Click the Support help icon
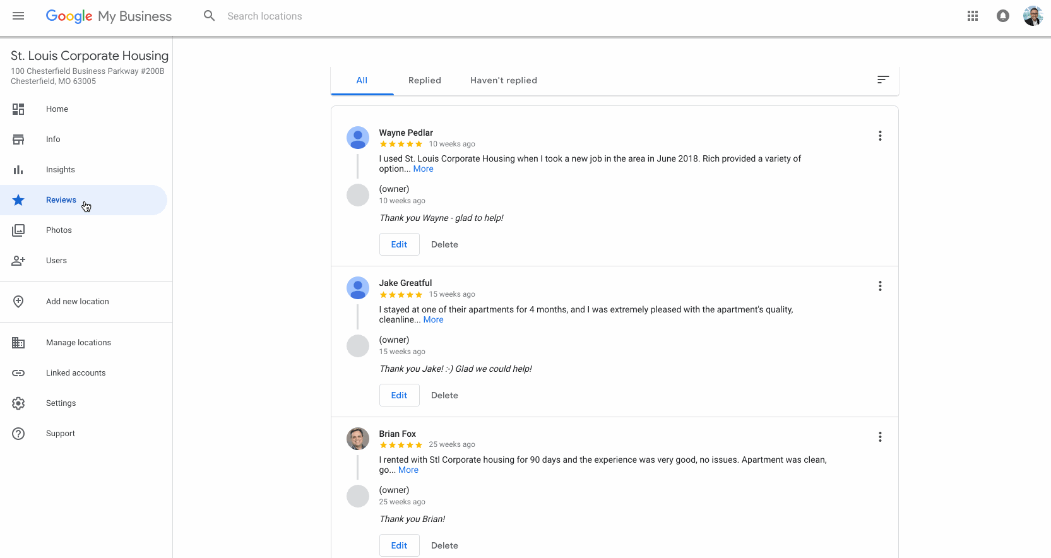 [x=19, y=433]
